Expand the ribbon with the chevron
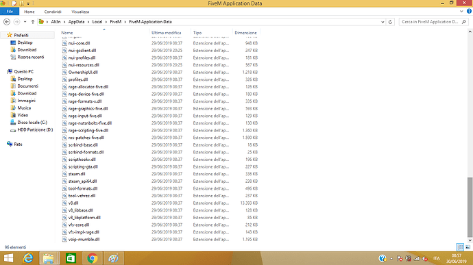The image size is (473, 265). (x=461, y=12)
